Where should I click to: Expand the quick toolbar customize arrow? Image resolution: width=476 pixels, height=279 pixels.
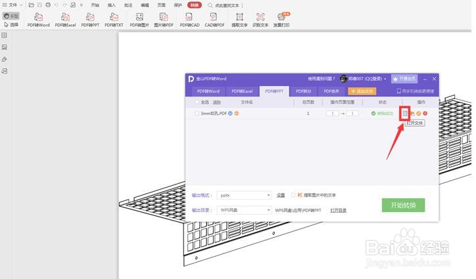point(82,5)
